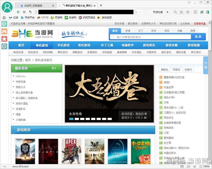Open the 补丁工具 navigation menu item
Screen dimensions: 212x169
click(107, 45)
